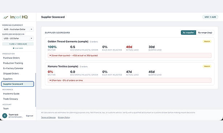Click the Team test account name
223x133 pixels.
[x=13, y=115]
